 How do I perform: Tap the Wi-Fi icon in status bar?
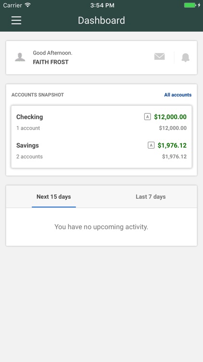pyautogui.click(x=28, y=5)
